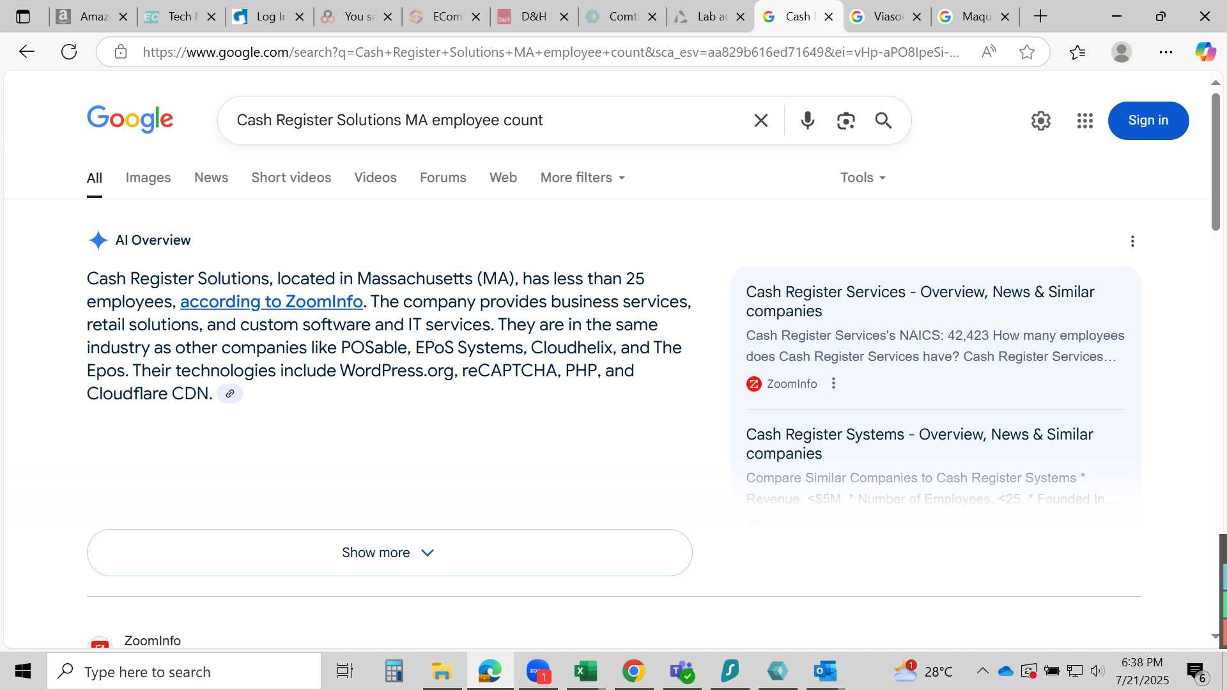Open Google quick settings gear
The image size is (1227, 690).
pos(1040,120)
